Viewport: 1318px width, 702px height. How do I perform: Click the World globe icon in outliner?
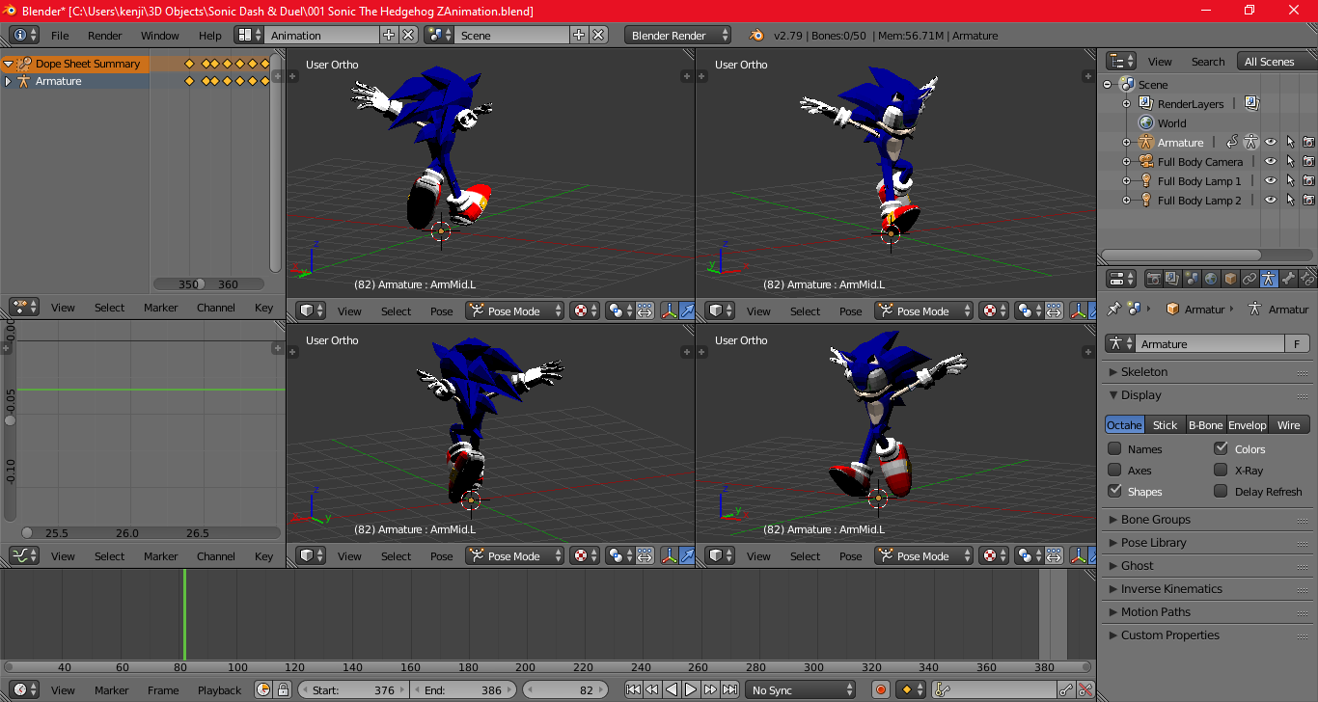(x=1146, y=123)
